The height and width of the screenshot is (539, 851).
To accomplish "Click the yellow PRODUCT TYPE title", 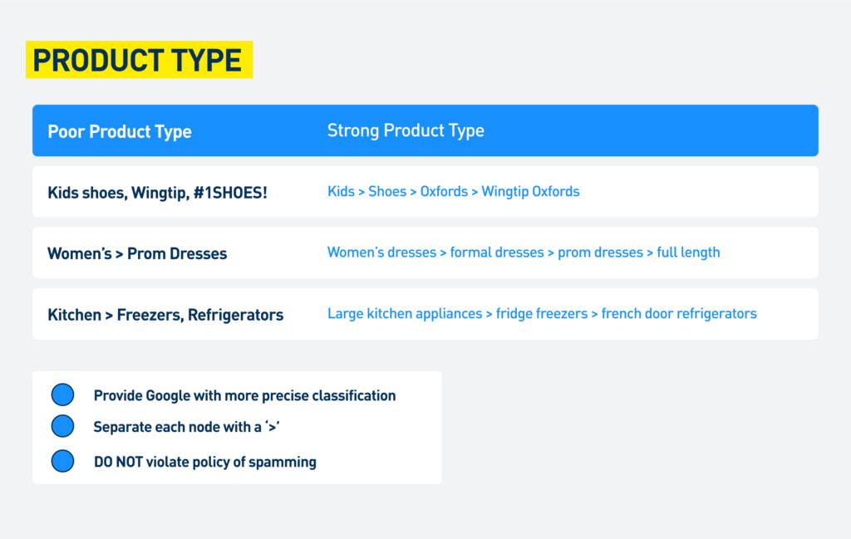I will click(x=139, y=60).
